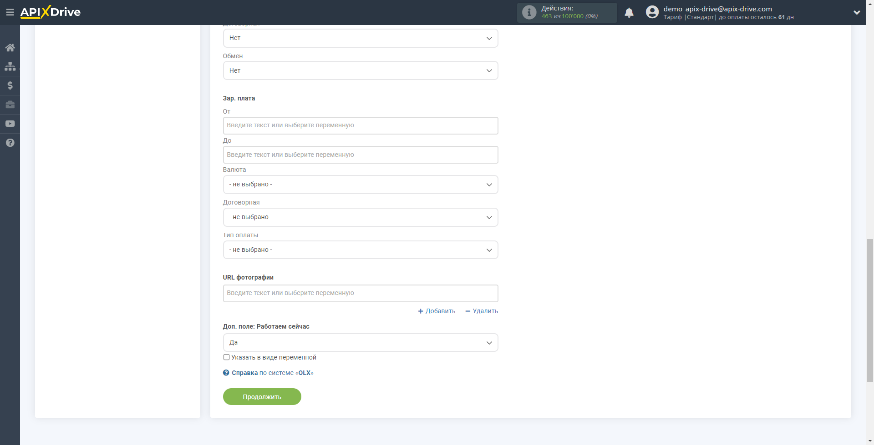874x445 pixels.
Task: Open the hamburger menu icon
Action: click(10, 12)
